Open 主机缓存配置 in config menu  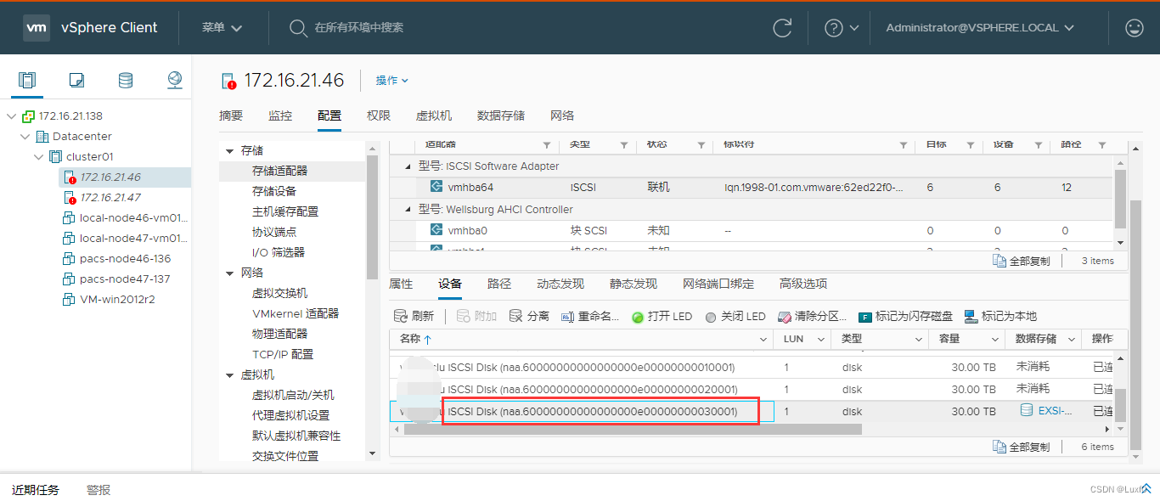click(285, 211)
